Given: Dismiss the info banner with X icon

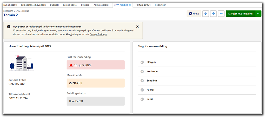Looking at the screenshot, I should tap(137, 27).
